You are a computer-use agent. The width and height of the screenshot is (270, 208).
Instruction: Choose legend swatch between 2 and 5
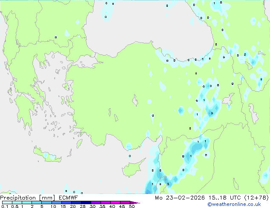coord(37,202)
